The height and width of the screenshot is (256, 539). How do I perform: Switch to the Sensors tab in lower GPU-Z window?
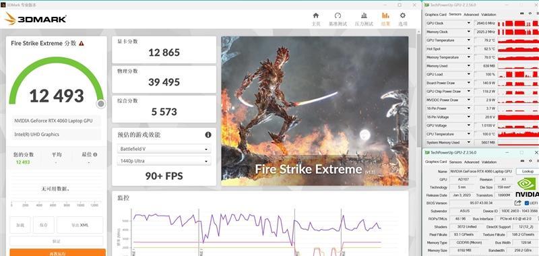455,162
